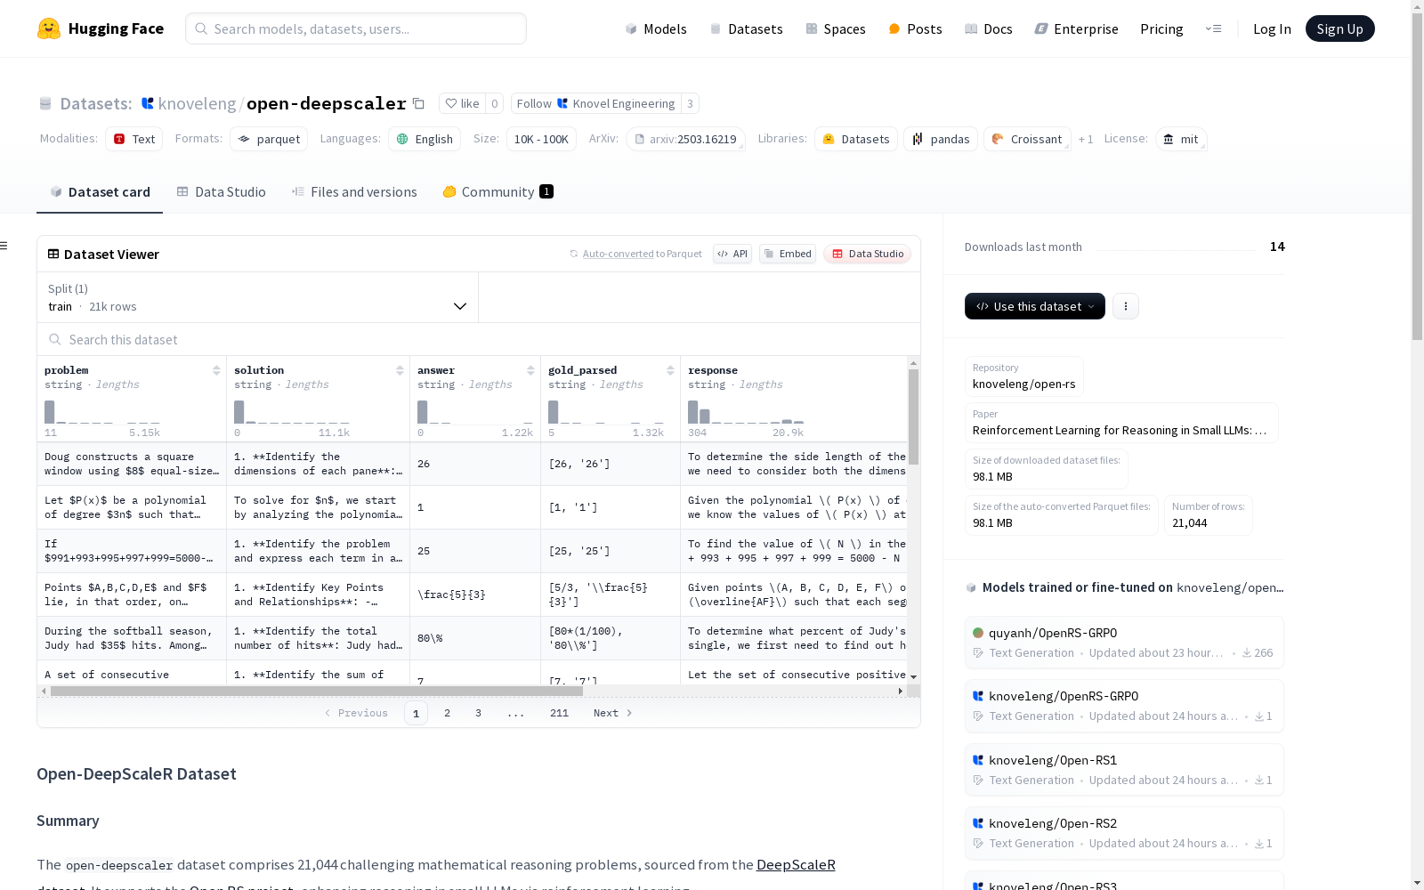Select the English language tag

click(x=425, y=139)
